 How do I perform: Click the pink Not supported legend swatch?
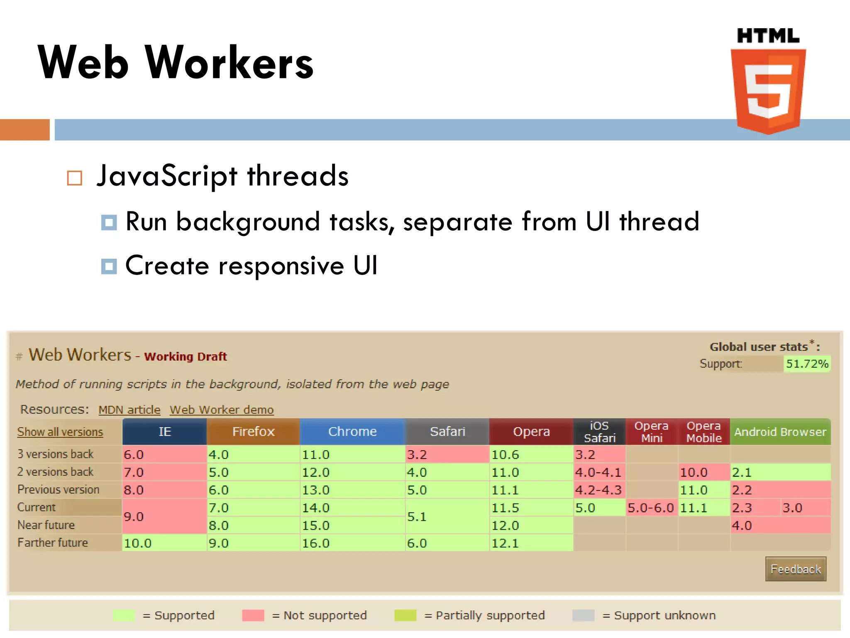point(253,615)
